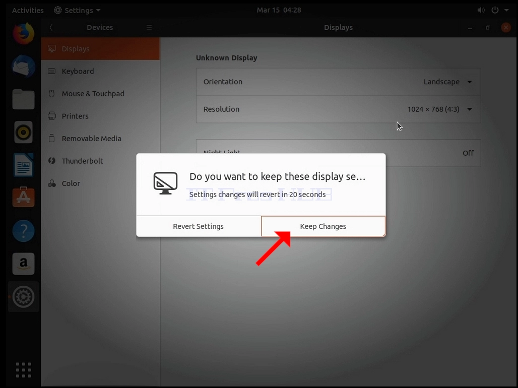Image resolution: width=518 pixels, height=388 pixels.
Task: Open the Settings app menu in top bar
Action: pyautogui.click(x=77, y=10)
